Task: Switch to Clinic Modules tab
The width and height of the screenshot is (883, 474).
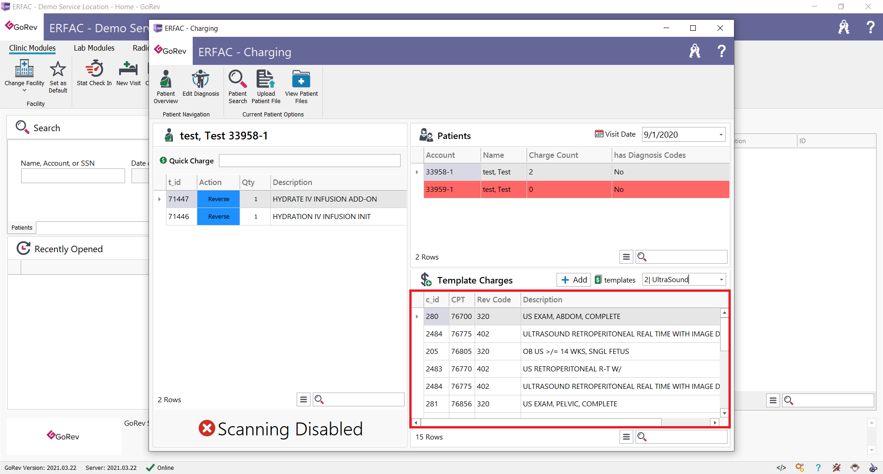Action: point(32,48)
